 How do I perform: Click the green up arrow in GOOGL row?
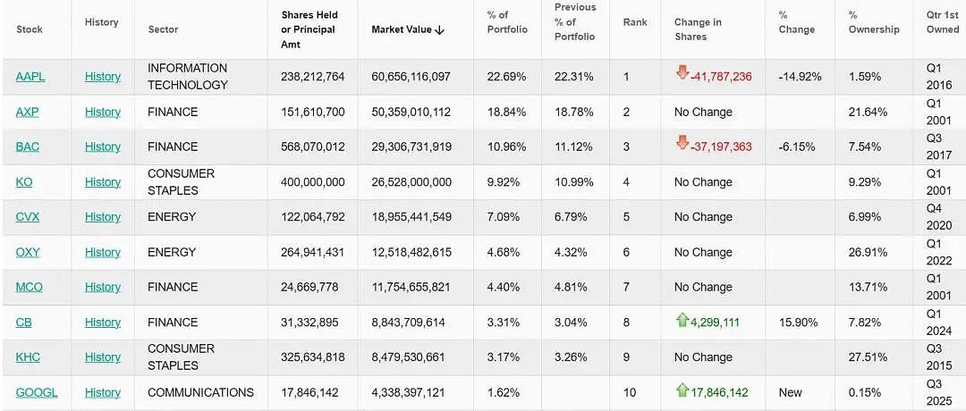tap(682, 390)
